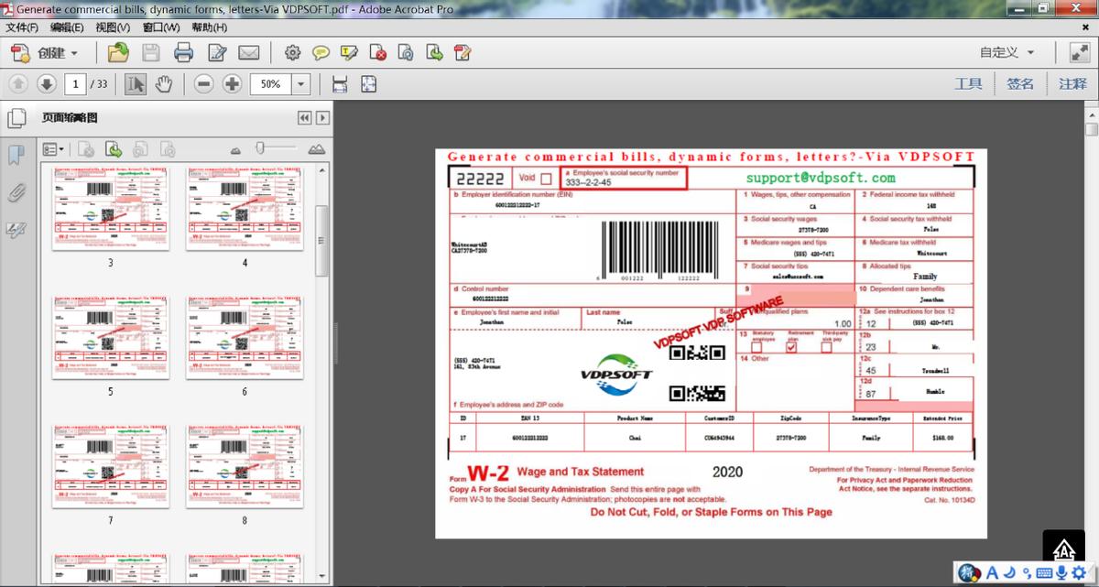Screen dimensions: 1099x587
Task: Toggle the Void checkbox on form
Action: coord(547,179)
